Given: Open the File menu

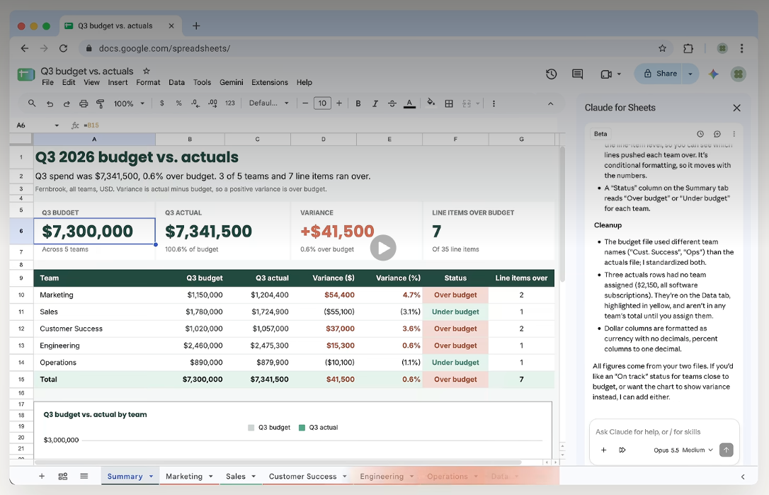Looking at the screenshot, I should (x=47, y=82).
